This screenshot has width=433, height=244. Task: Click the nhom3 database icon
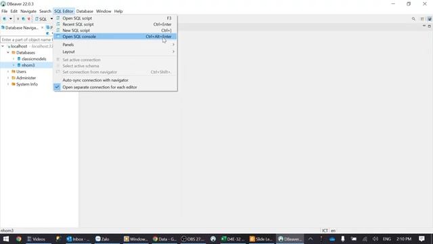pyautogui.click(x=19, y=65)
